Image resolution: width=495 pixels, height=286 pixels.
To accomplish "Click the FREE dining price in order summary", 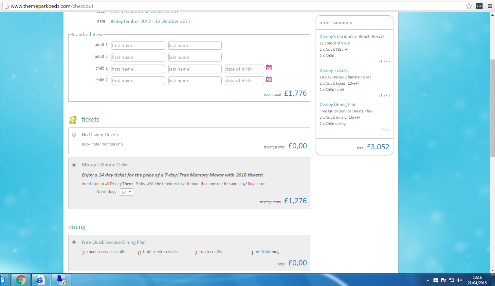I will [x=386, y=129].
